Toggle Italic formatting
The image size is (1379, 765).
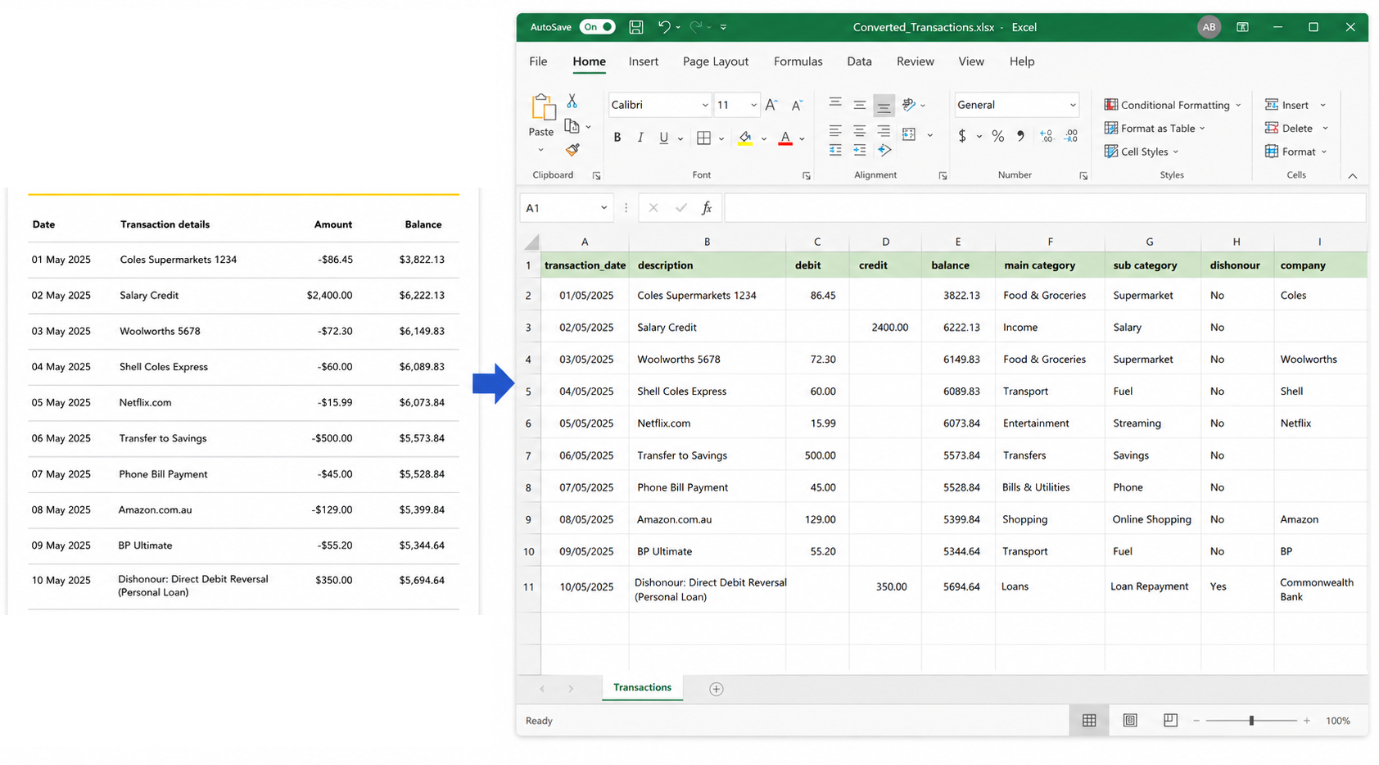(x=640, y=138)
